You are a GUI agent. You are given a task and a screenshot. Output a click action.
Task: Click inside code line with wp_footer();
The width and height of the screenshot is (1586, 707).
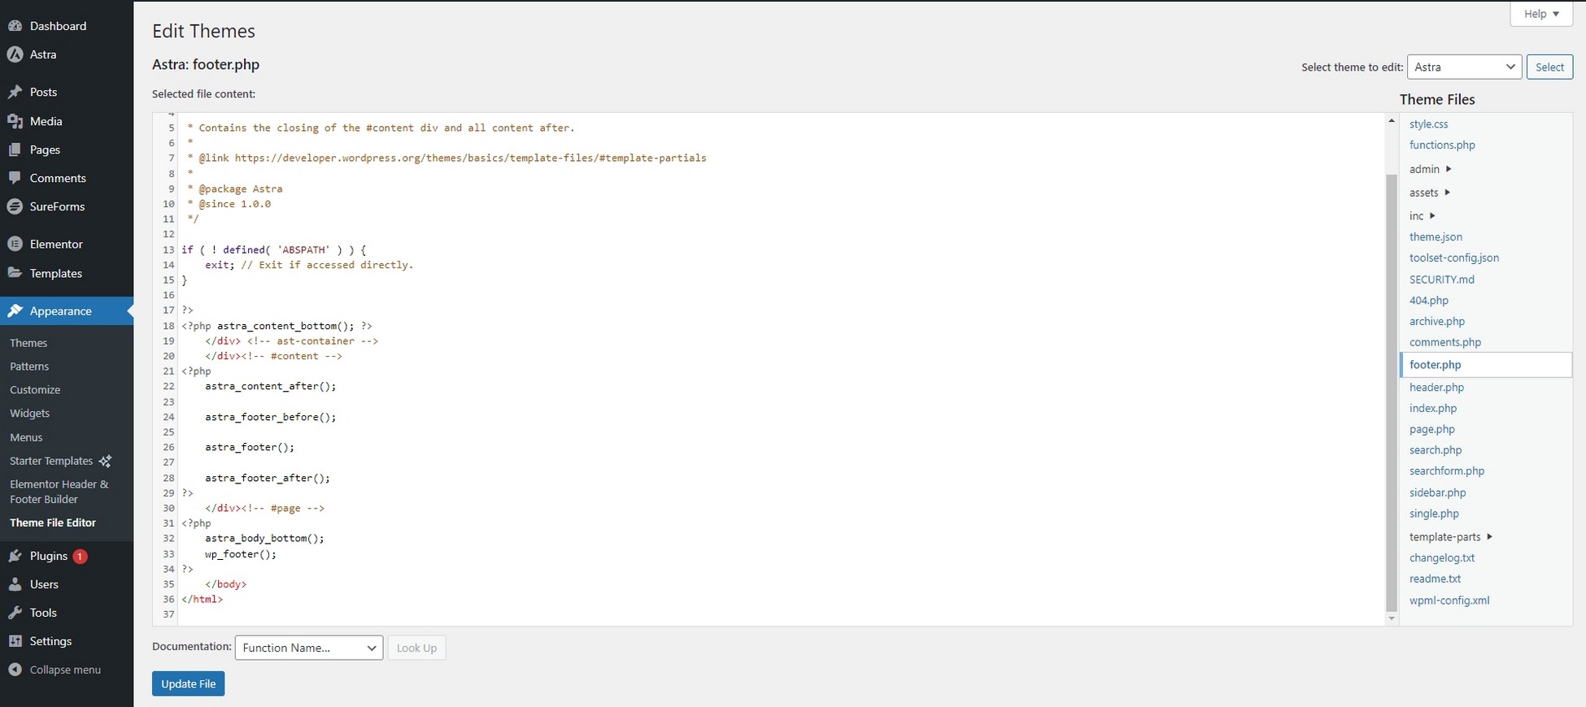(x=241, y=553)
